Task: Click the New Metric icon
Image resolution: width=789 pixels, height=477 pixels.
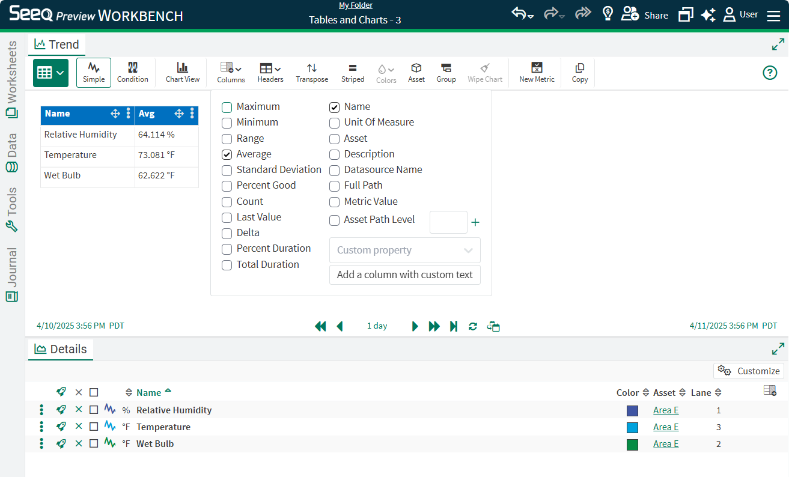Action: [x=537, y=72]
